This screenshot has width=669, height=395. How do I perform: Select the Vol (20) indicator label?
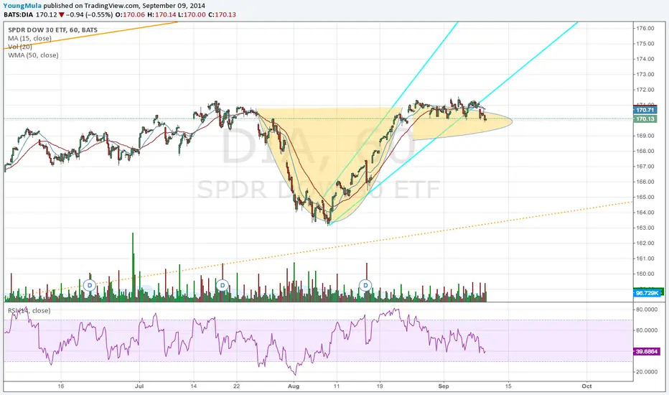20,47
